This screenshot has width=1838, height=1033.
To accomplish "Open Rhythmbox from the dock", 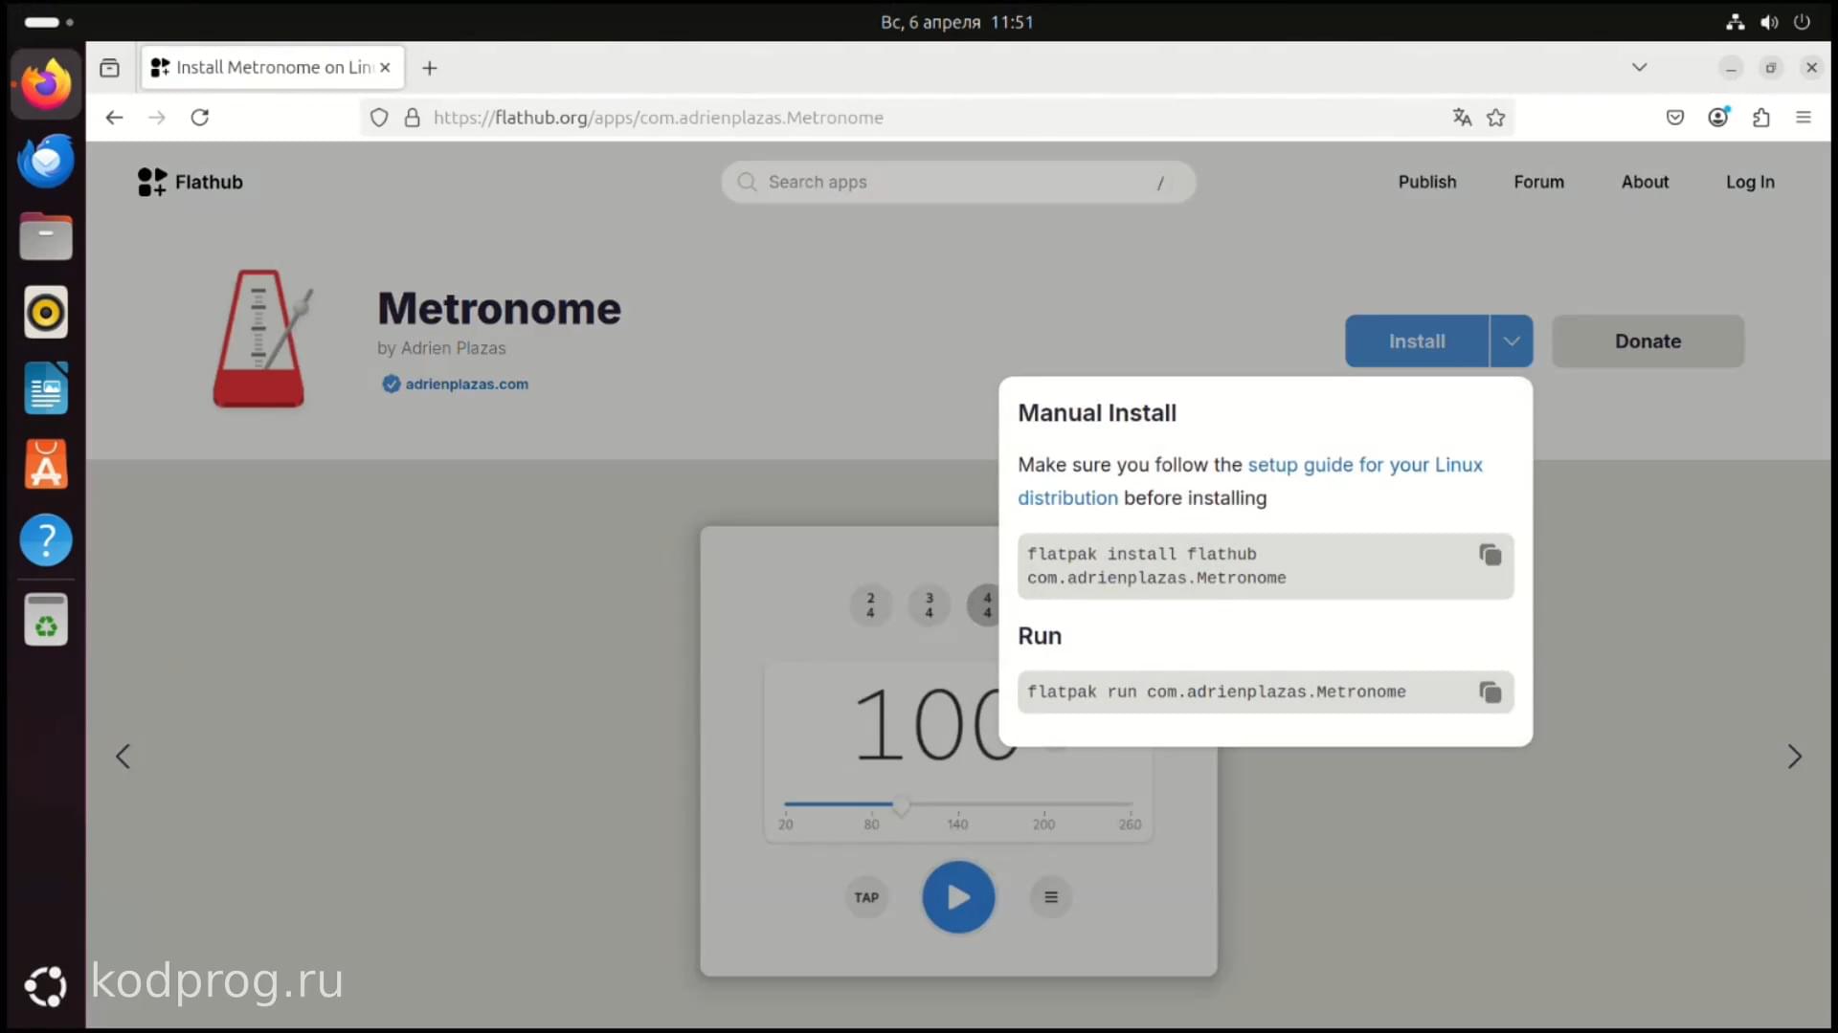I will (46, 313).
